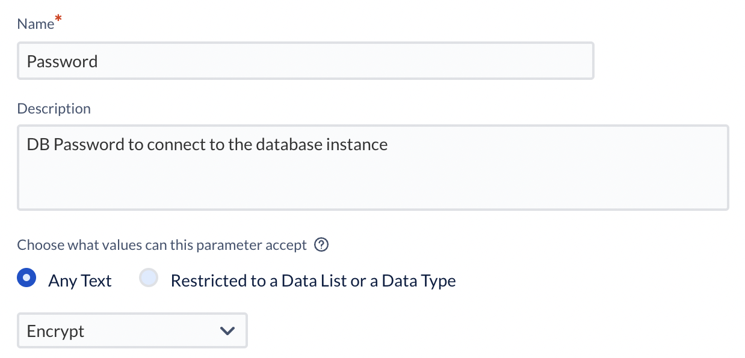Screen dimensions: 745x358
Task: Enable the currently unselected restriction option
Action: (x=149, y=278)
